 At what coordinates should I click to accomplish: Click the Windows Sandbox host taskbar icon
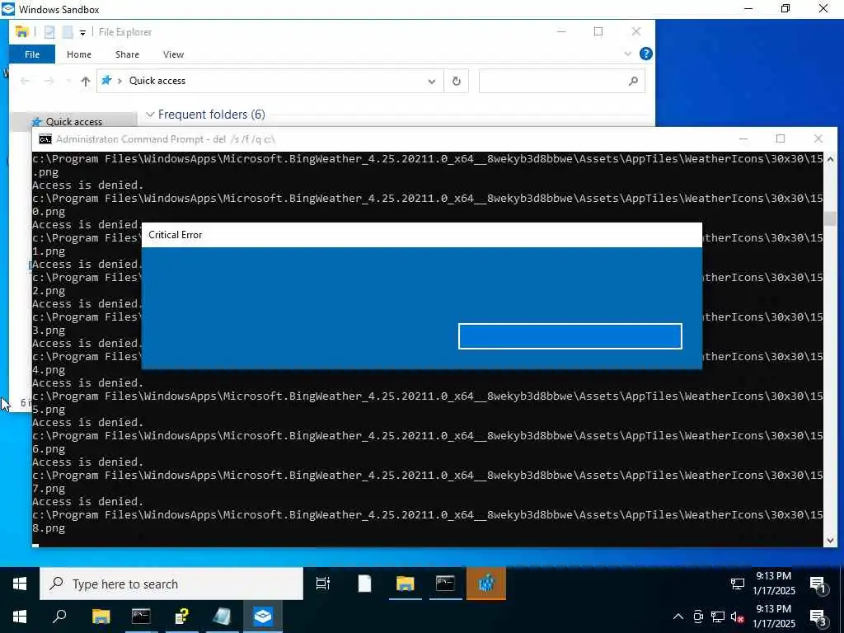click(x=263, y=617)
